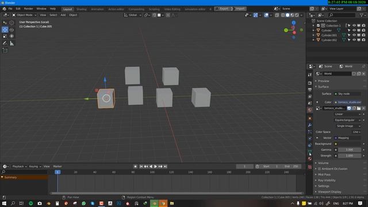Hide Cylinder in viewport via its eye icon
Screen dimensions: 368x207
[354, 30]
